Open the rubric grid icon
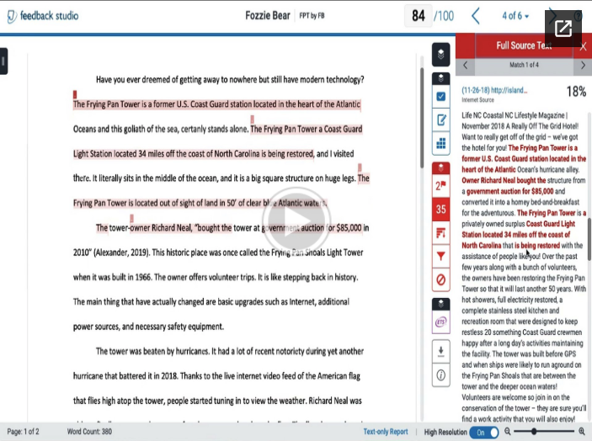Image resolution: width=592 pixels, height=441 pixels. click(x=440, y=143)
